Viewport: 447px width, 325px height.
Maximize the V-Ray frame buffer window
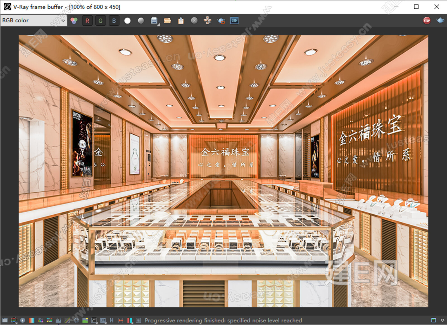(416, 7)
